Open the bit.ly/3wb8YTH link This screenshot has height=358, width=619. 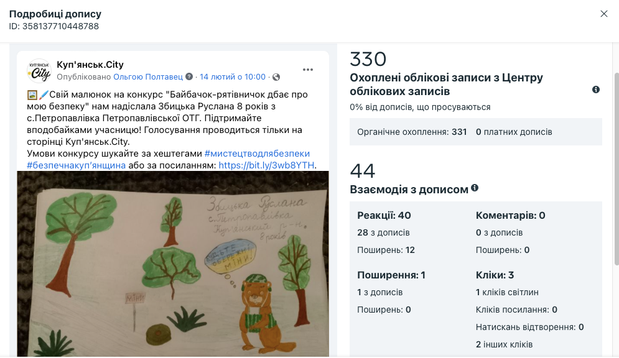[x=266, y=165]
